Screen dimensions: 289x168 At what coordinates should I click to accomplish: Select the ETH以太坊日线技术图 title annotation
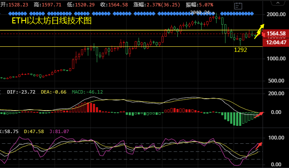tap(52, 20)
